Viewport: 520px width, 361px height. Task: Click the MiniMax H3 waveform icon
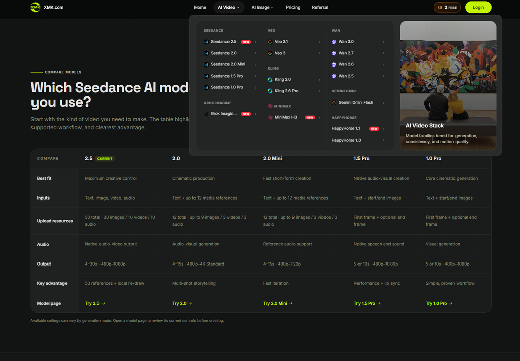coord(270,117)
